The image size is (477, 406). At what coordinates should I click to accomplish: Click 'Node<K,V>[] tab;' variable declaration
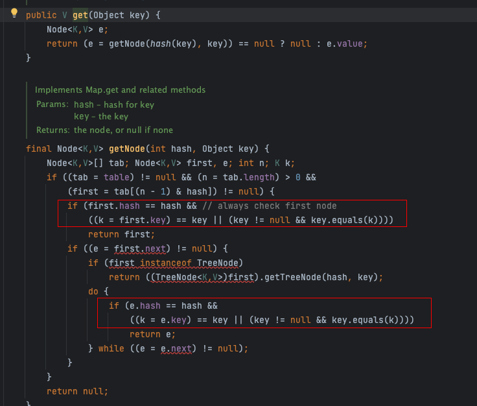(x=88, y=163)
